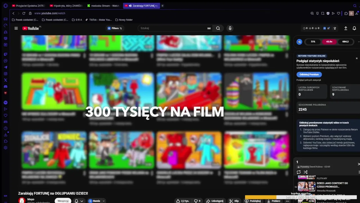Select the Zarabiają FORTUNĘ tab
The image size is (360, 203).
coord(141,6)
